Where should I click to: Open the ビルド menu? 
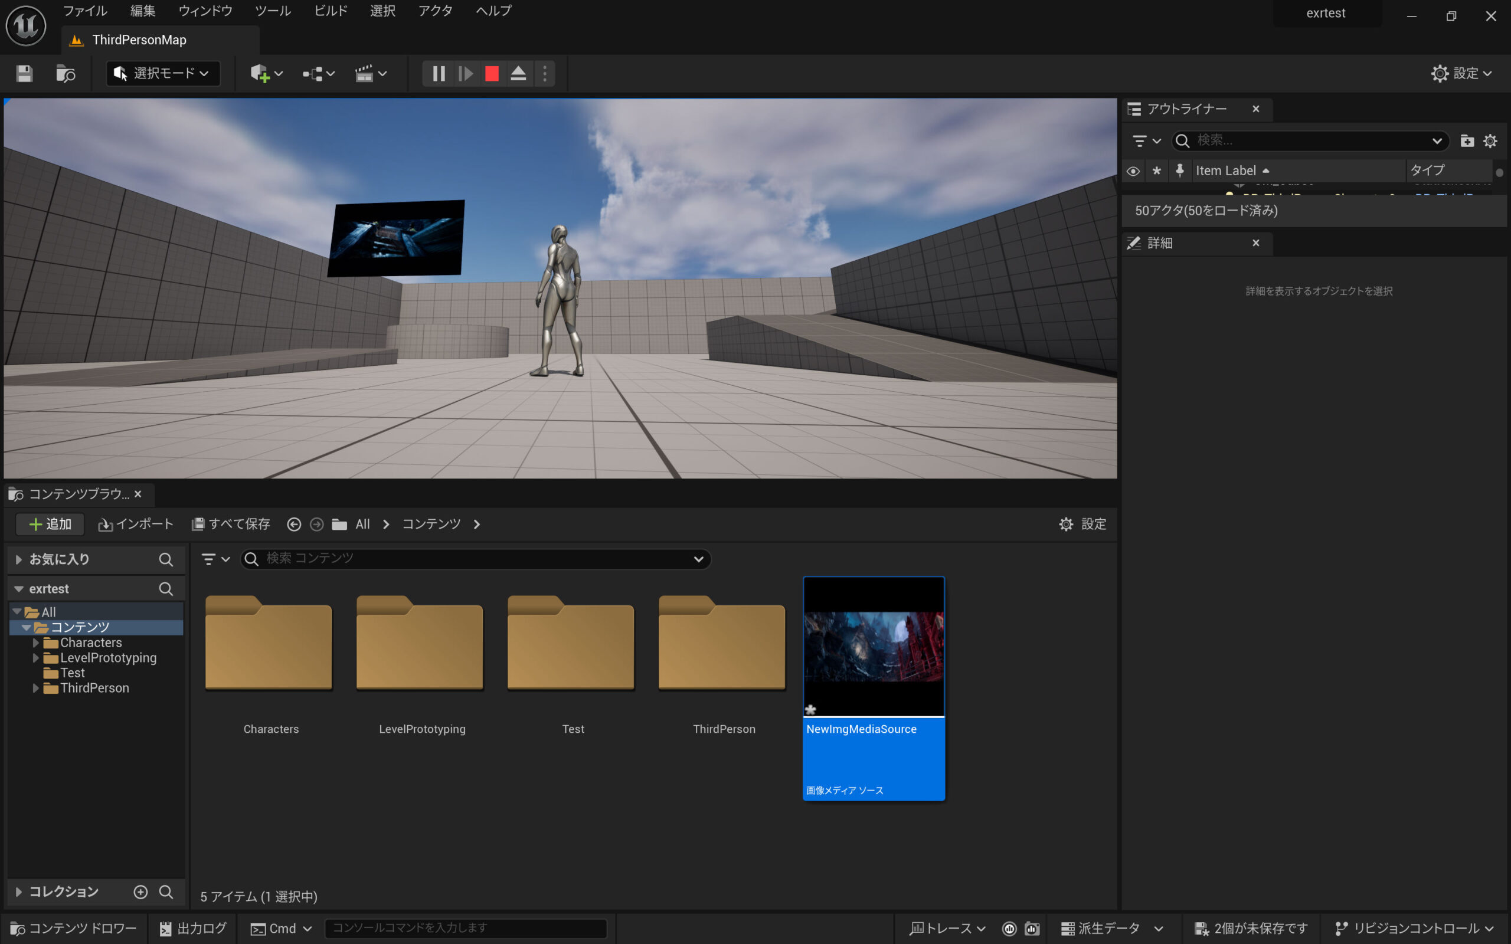pyautogui.click(x=331, y=11)
